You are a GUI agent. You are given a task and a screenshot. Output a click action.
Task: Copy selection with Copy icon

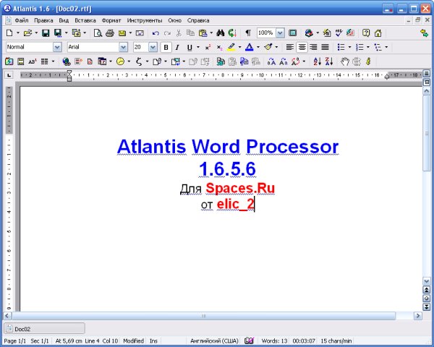(190, 33)
